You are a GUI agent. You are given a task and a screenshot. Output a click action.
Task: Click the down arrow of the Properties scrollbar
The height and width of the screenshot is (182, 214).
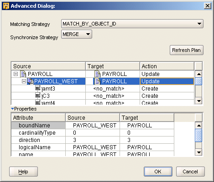pyautogui.click(x=199, y=152)
